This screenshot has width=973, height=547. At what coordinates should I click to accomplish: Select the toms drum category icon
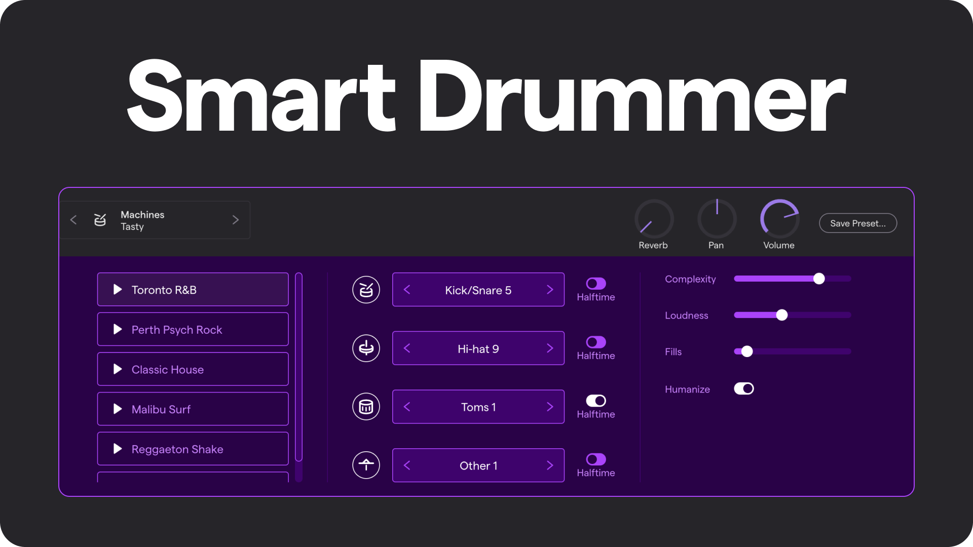(366, 406)
